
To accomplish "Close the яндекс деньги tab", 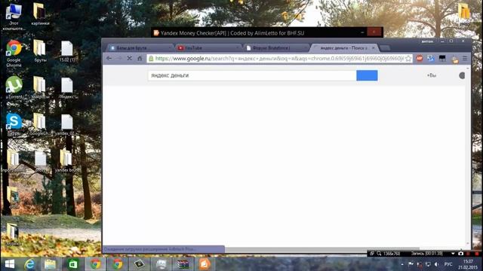I will click(x=374, y=48).
